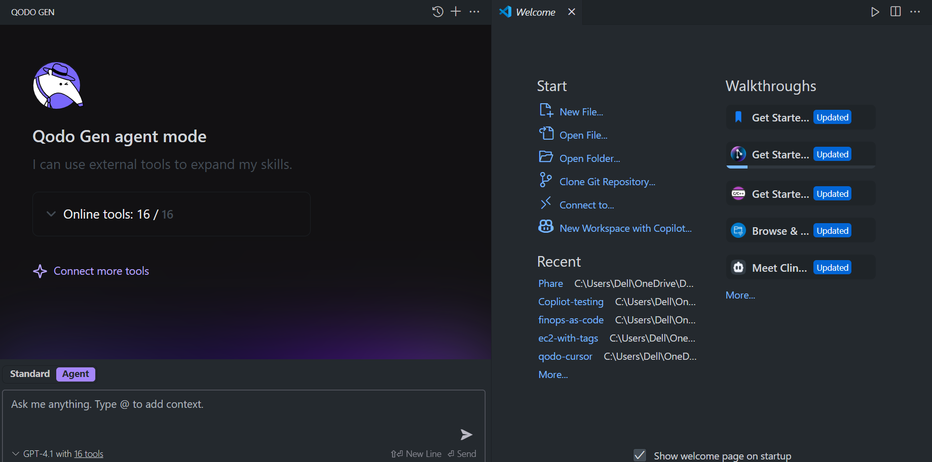
Task: Open Qodo Gen chat history
Action: pos(438,12)
